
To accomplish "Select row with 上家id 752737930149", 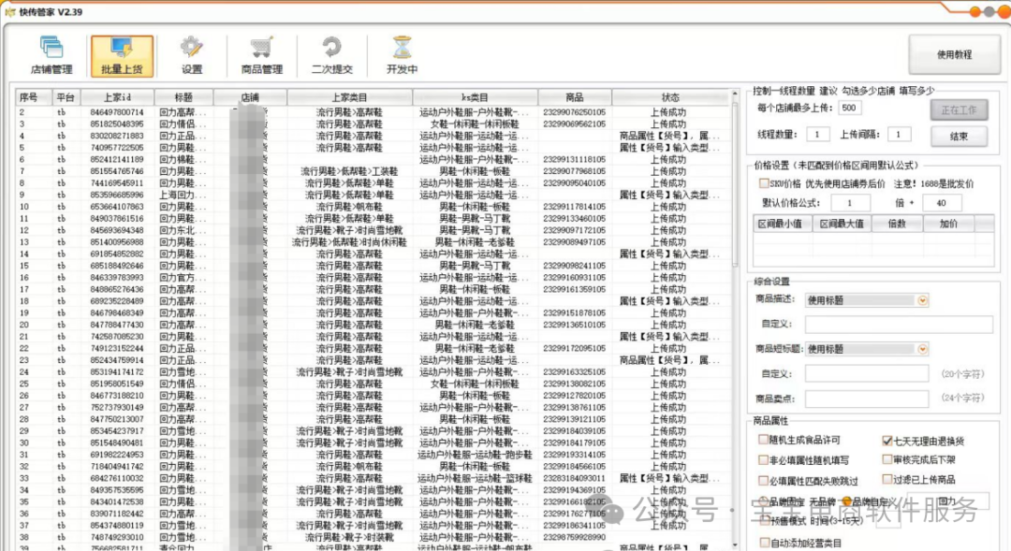I will [x=374, y=407].
